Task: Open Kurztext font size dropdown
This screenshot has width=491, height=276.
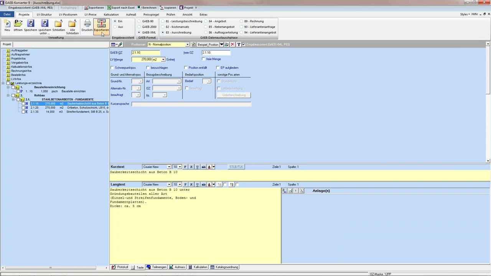Action: (x=180, y=167)
